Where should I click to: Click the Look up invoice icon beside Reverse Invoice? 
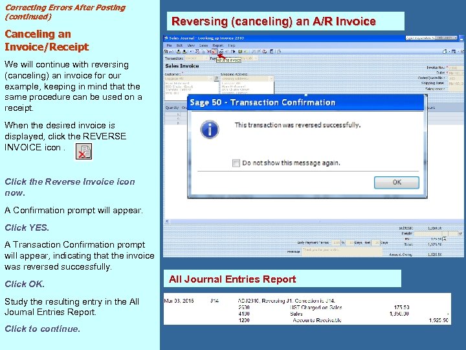pos(221,51)
